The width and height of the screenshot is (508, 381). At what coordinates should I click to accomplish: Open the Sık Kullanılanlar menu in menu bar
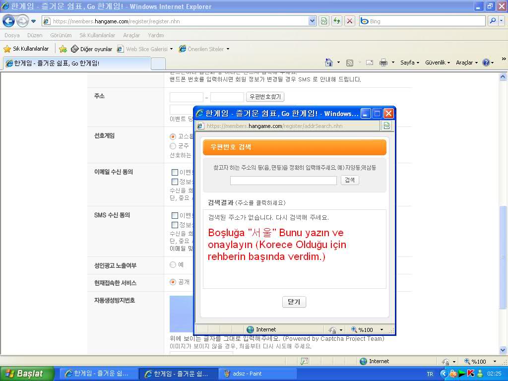97,35
